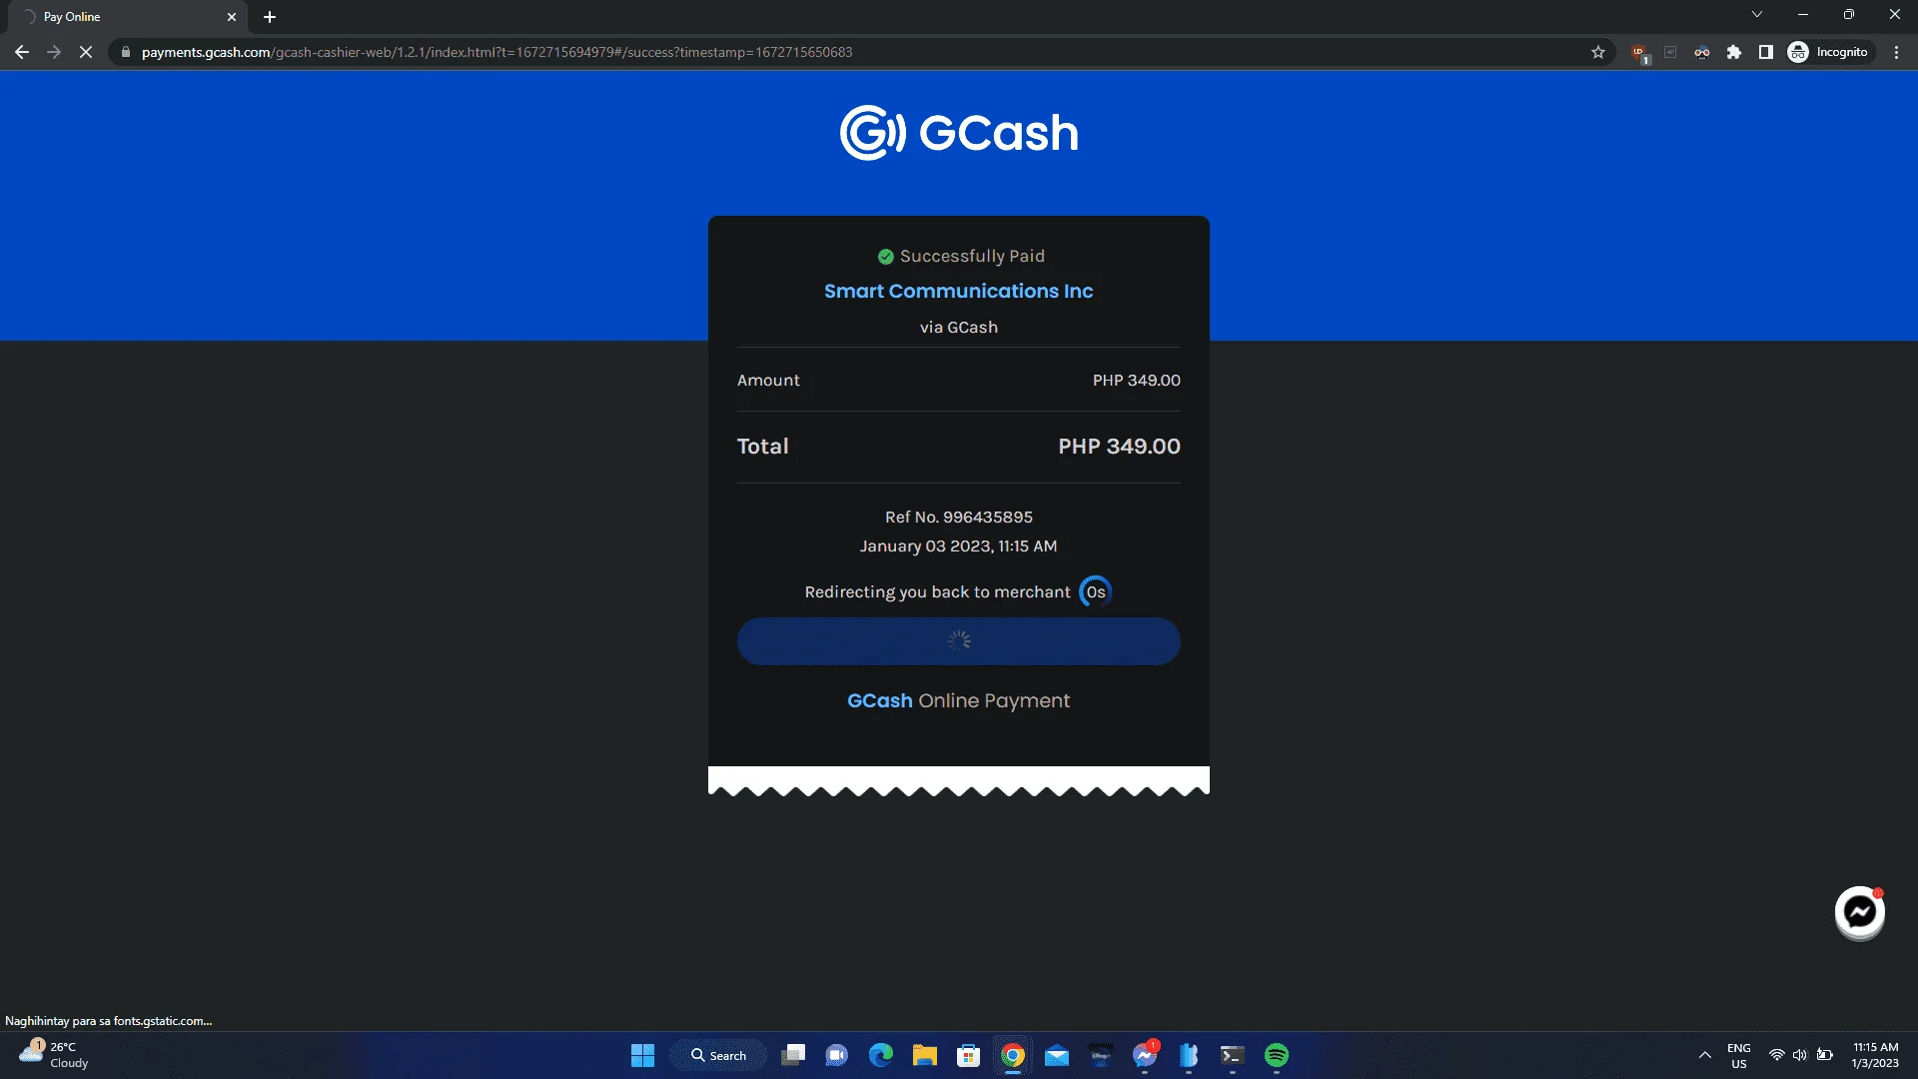Click the redirect countdown timer circle
This screenshot has height=1079, width=1918.
tap(1096, 592)
